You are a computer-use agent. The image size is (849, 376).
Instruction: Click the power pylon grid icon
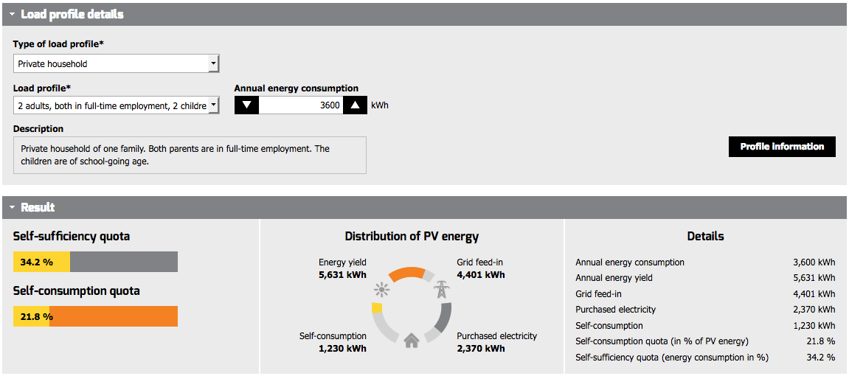(441, 290)
